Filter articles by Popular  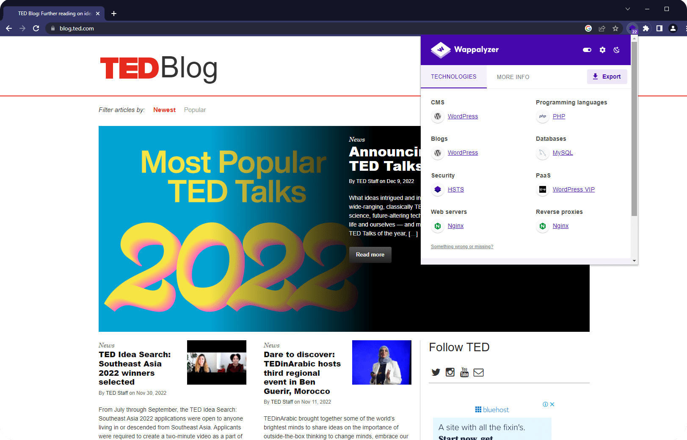point(195,110)
